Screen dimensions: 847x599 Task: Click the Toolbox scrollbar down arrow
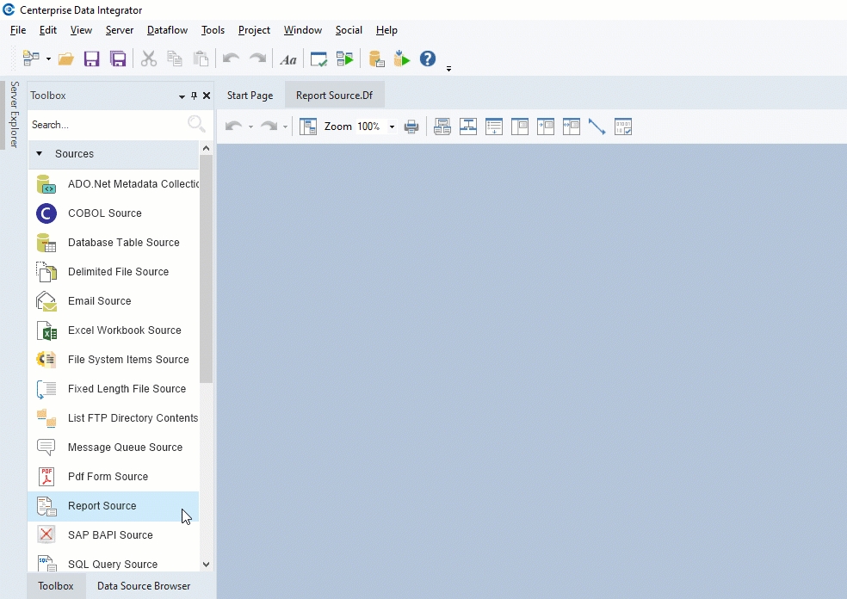pos(206,565)
